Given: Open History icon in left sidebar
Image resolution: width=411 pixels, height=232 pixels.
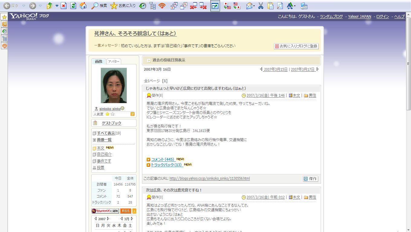Looking at the screenshot, I should pyautogui.click(x=4, y=31).
